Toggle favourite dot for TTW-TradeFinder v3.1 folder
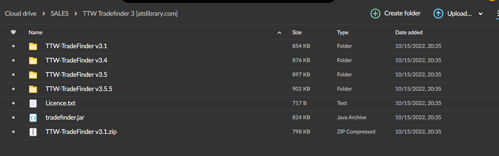The image size is (499, 156). (13, 46)
